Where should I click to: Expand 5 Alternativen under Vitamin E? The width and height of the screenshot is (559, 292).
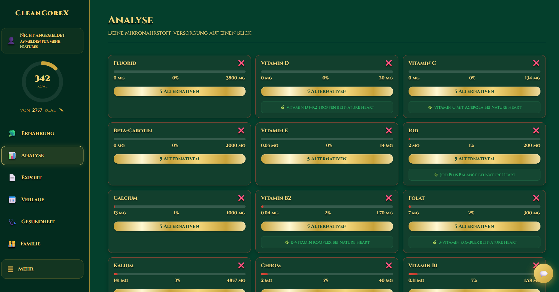pos(327,159)
